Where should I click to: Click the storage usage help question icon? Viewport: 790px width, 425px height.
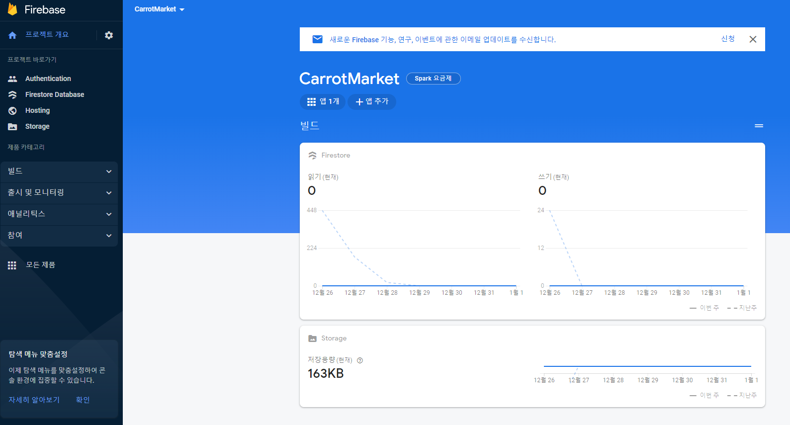pos(360,360)
